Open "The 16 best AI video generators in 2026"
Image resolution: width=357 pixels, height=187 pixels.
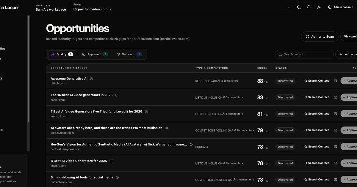pos(82,95)
